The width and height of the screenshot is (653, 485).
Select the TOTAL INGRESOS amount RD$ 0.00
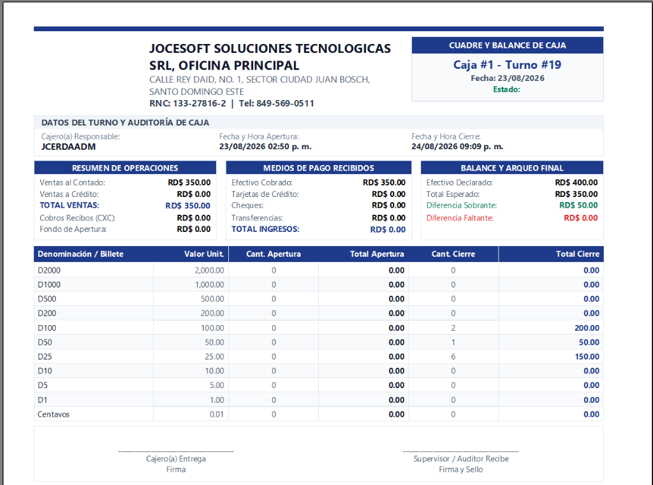pos(388,229)
